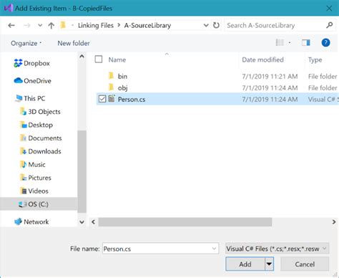
Task: Select Linking Files in the breadcrumb path
Action: pyautogui.click(x=96, y=25)
